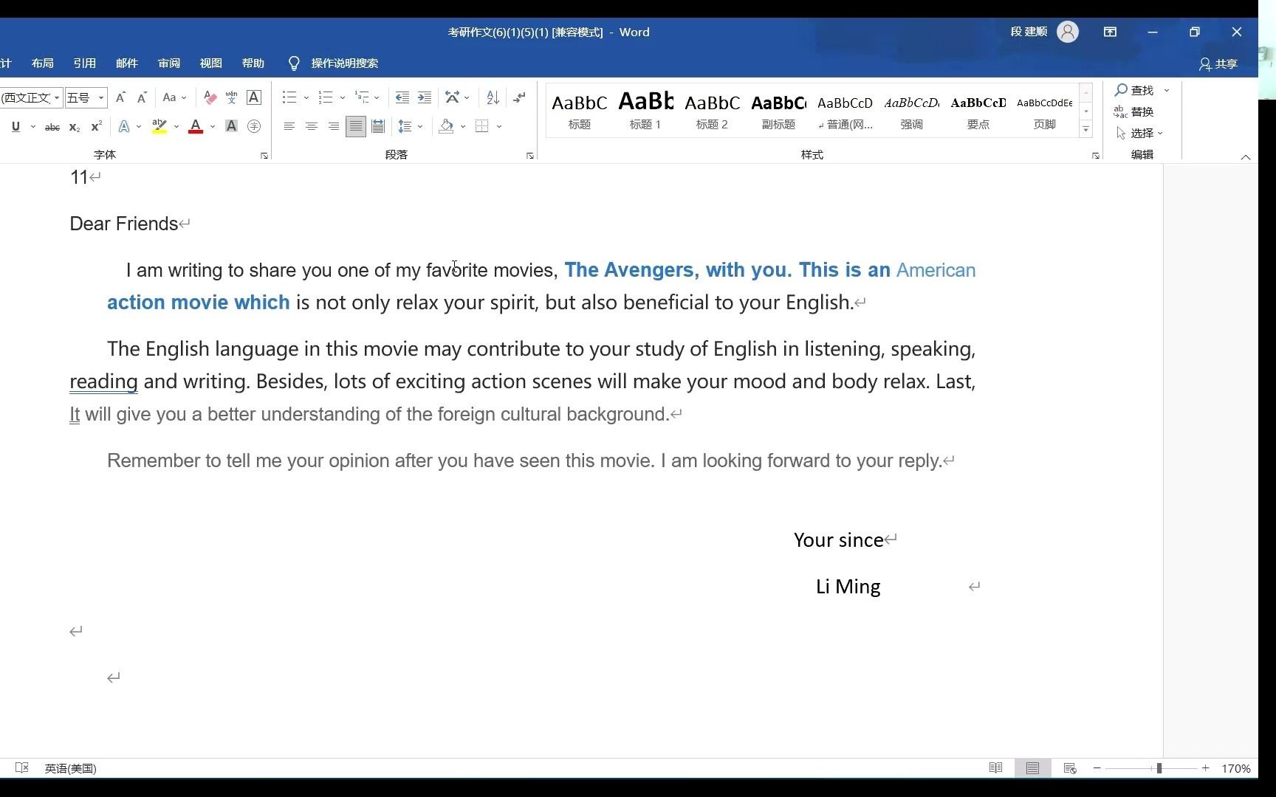Switch to the 审阅 tab
Image resolution: width=1276 pixels, height=797 pixels.
tap(169, 63)
